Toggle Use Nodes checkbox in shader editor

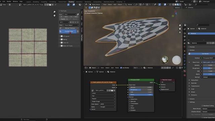pos(121,68)
